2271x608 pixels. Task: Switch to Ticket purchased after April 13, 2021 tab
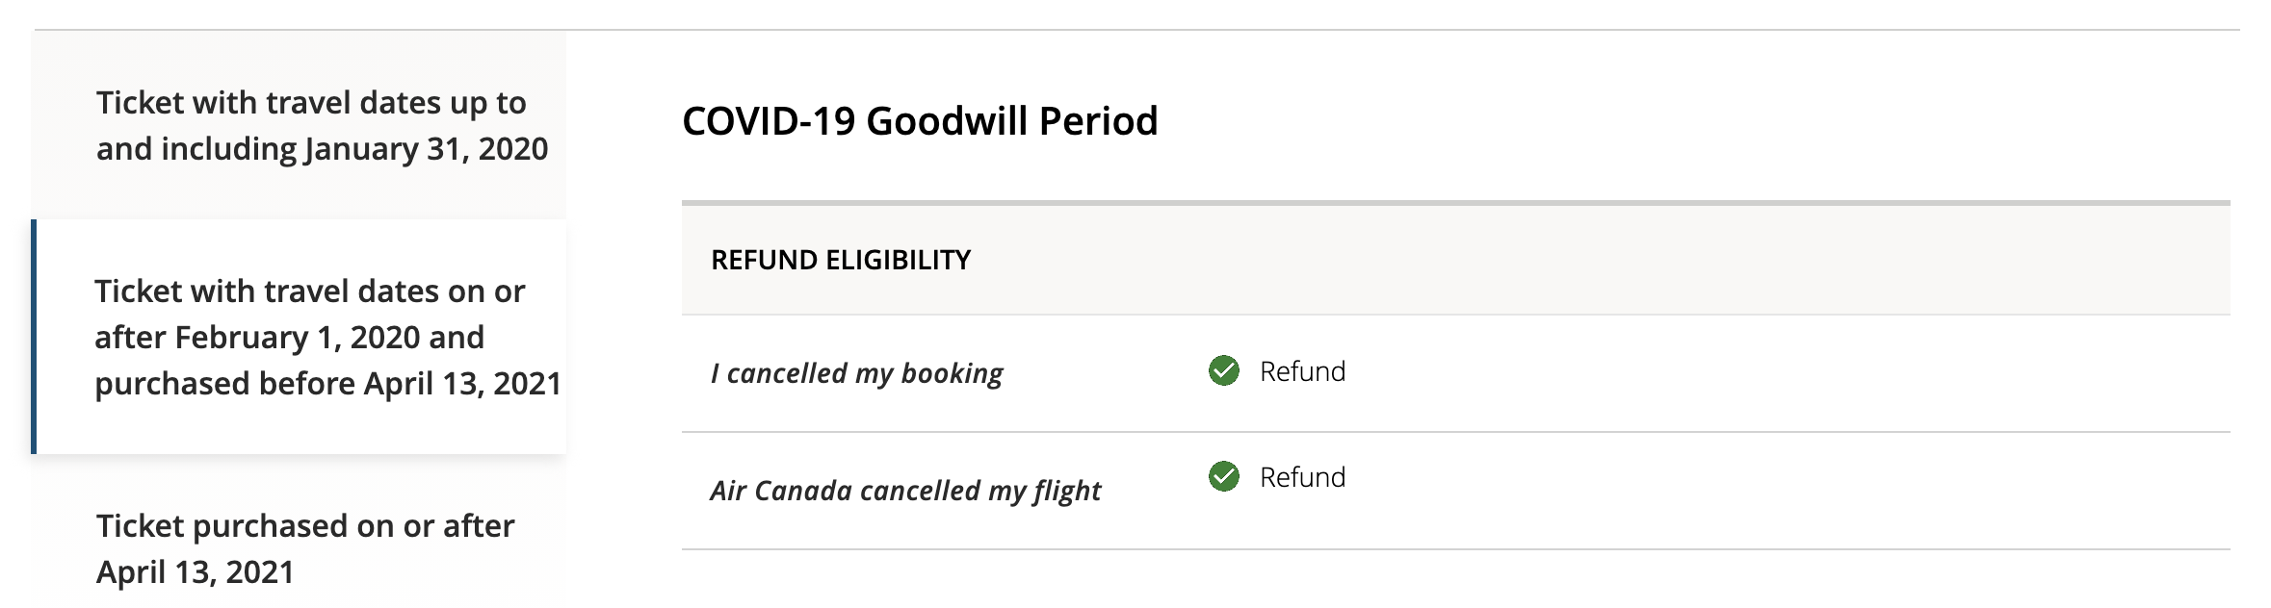pos(299,548)
